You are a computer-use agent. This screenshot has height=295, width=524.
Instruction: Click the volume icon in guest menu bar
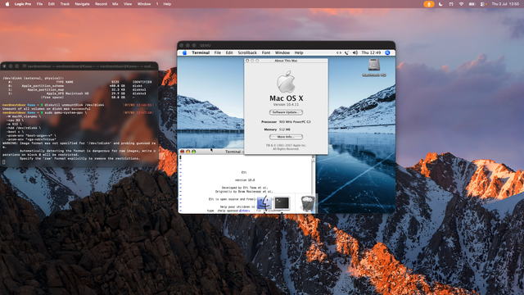(x=355, y=52)
